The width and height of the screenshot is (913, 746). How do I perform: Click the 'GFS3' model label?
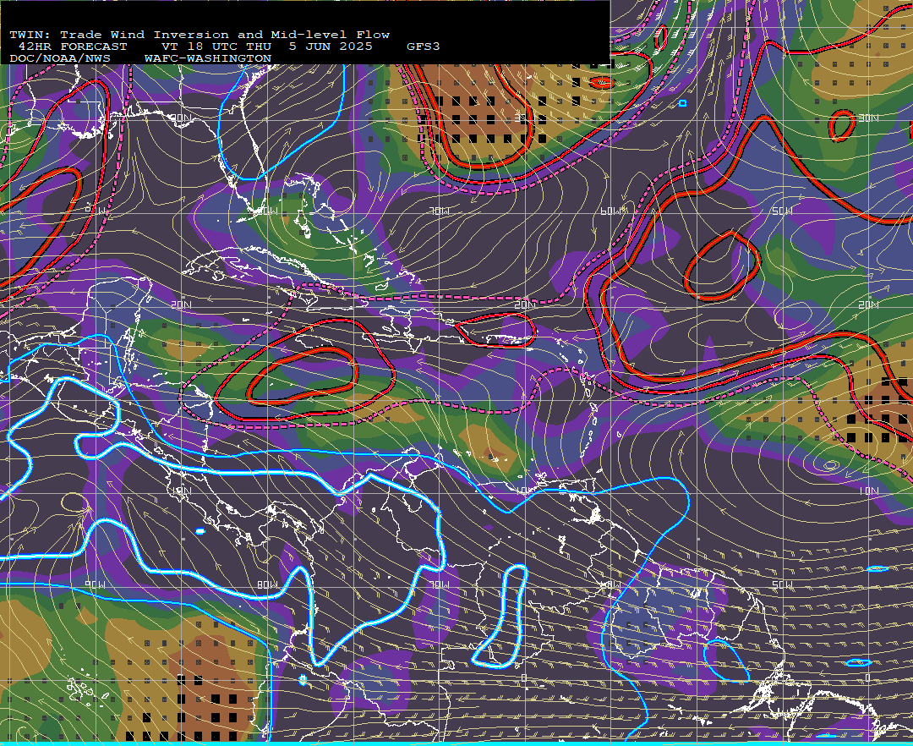[423, 47]
